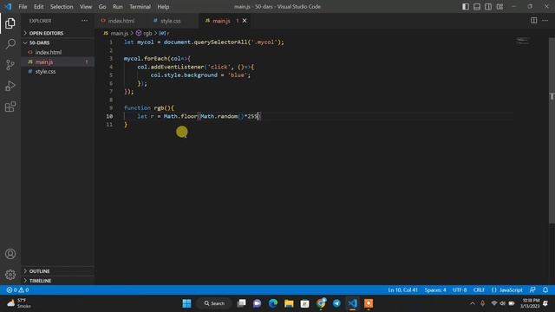Open the Source Control view
Screen dimensions: 555x312
[10, 65]
